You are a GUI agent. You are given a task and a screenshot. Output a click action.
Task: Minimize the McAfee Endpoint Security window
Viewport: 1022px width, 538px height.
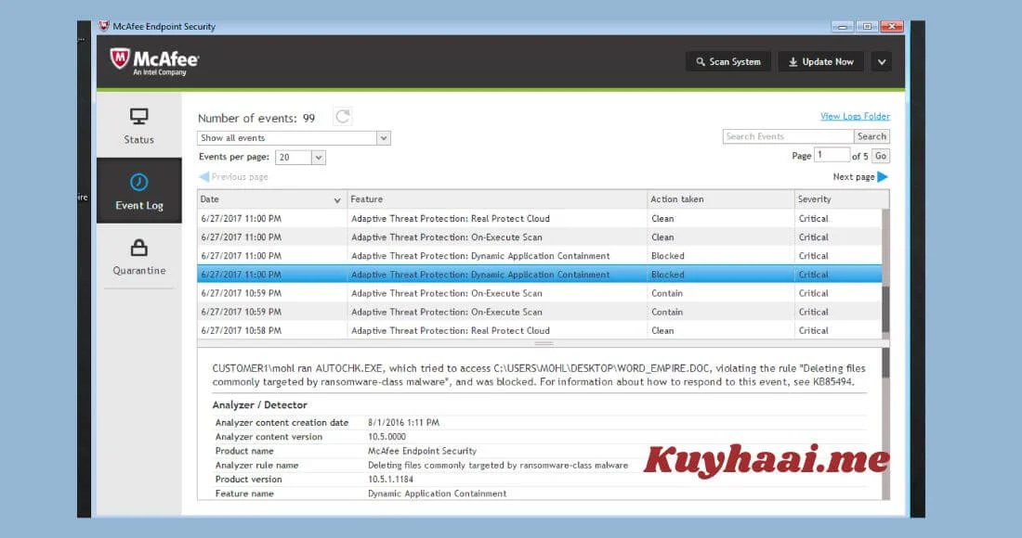point(842,27)
